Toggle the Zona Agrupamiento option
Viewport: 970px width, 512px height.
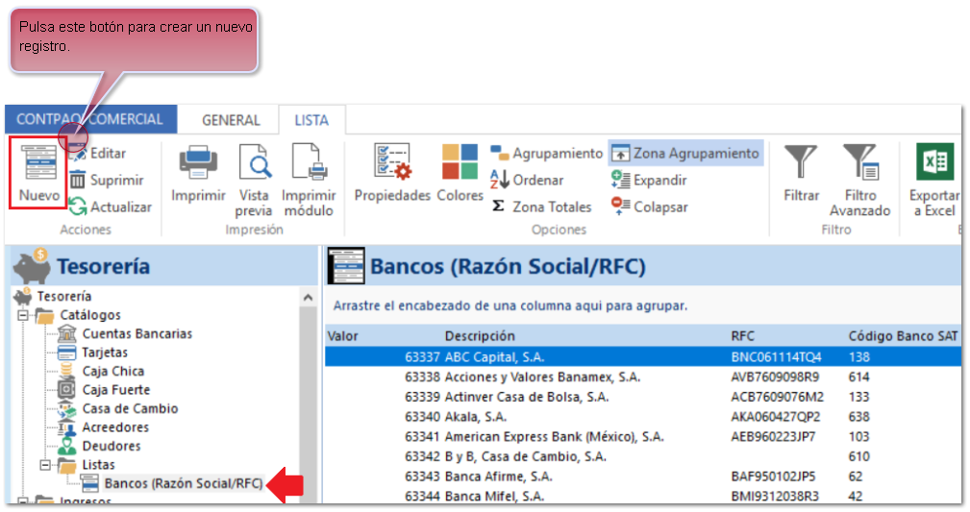tap(685, 154)
